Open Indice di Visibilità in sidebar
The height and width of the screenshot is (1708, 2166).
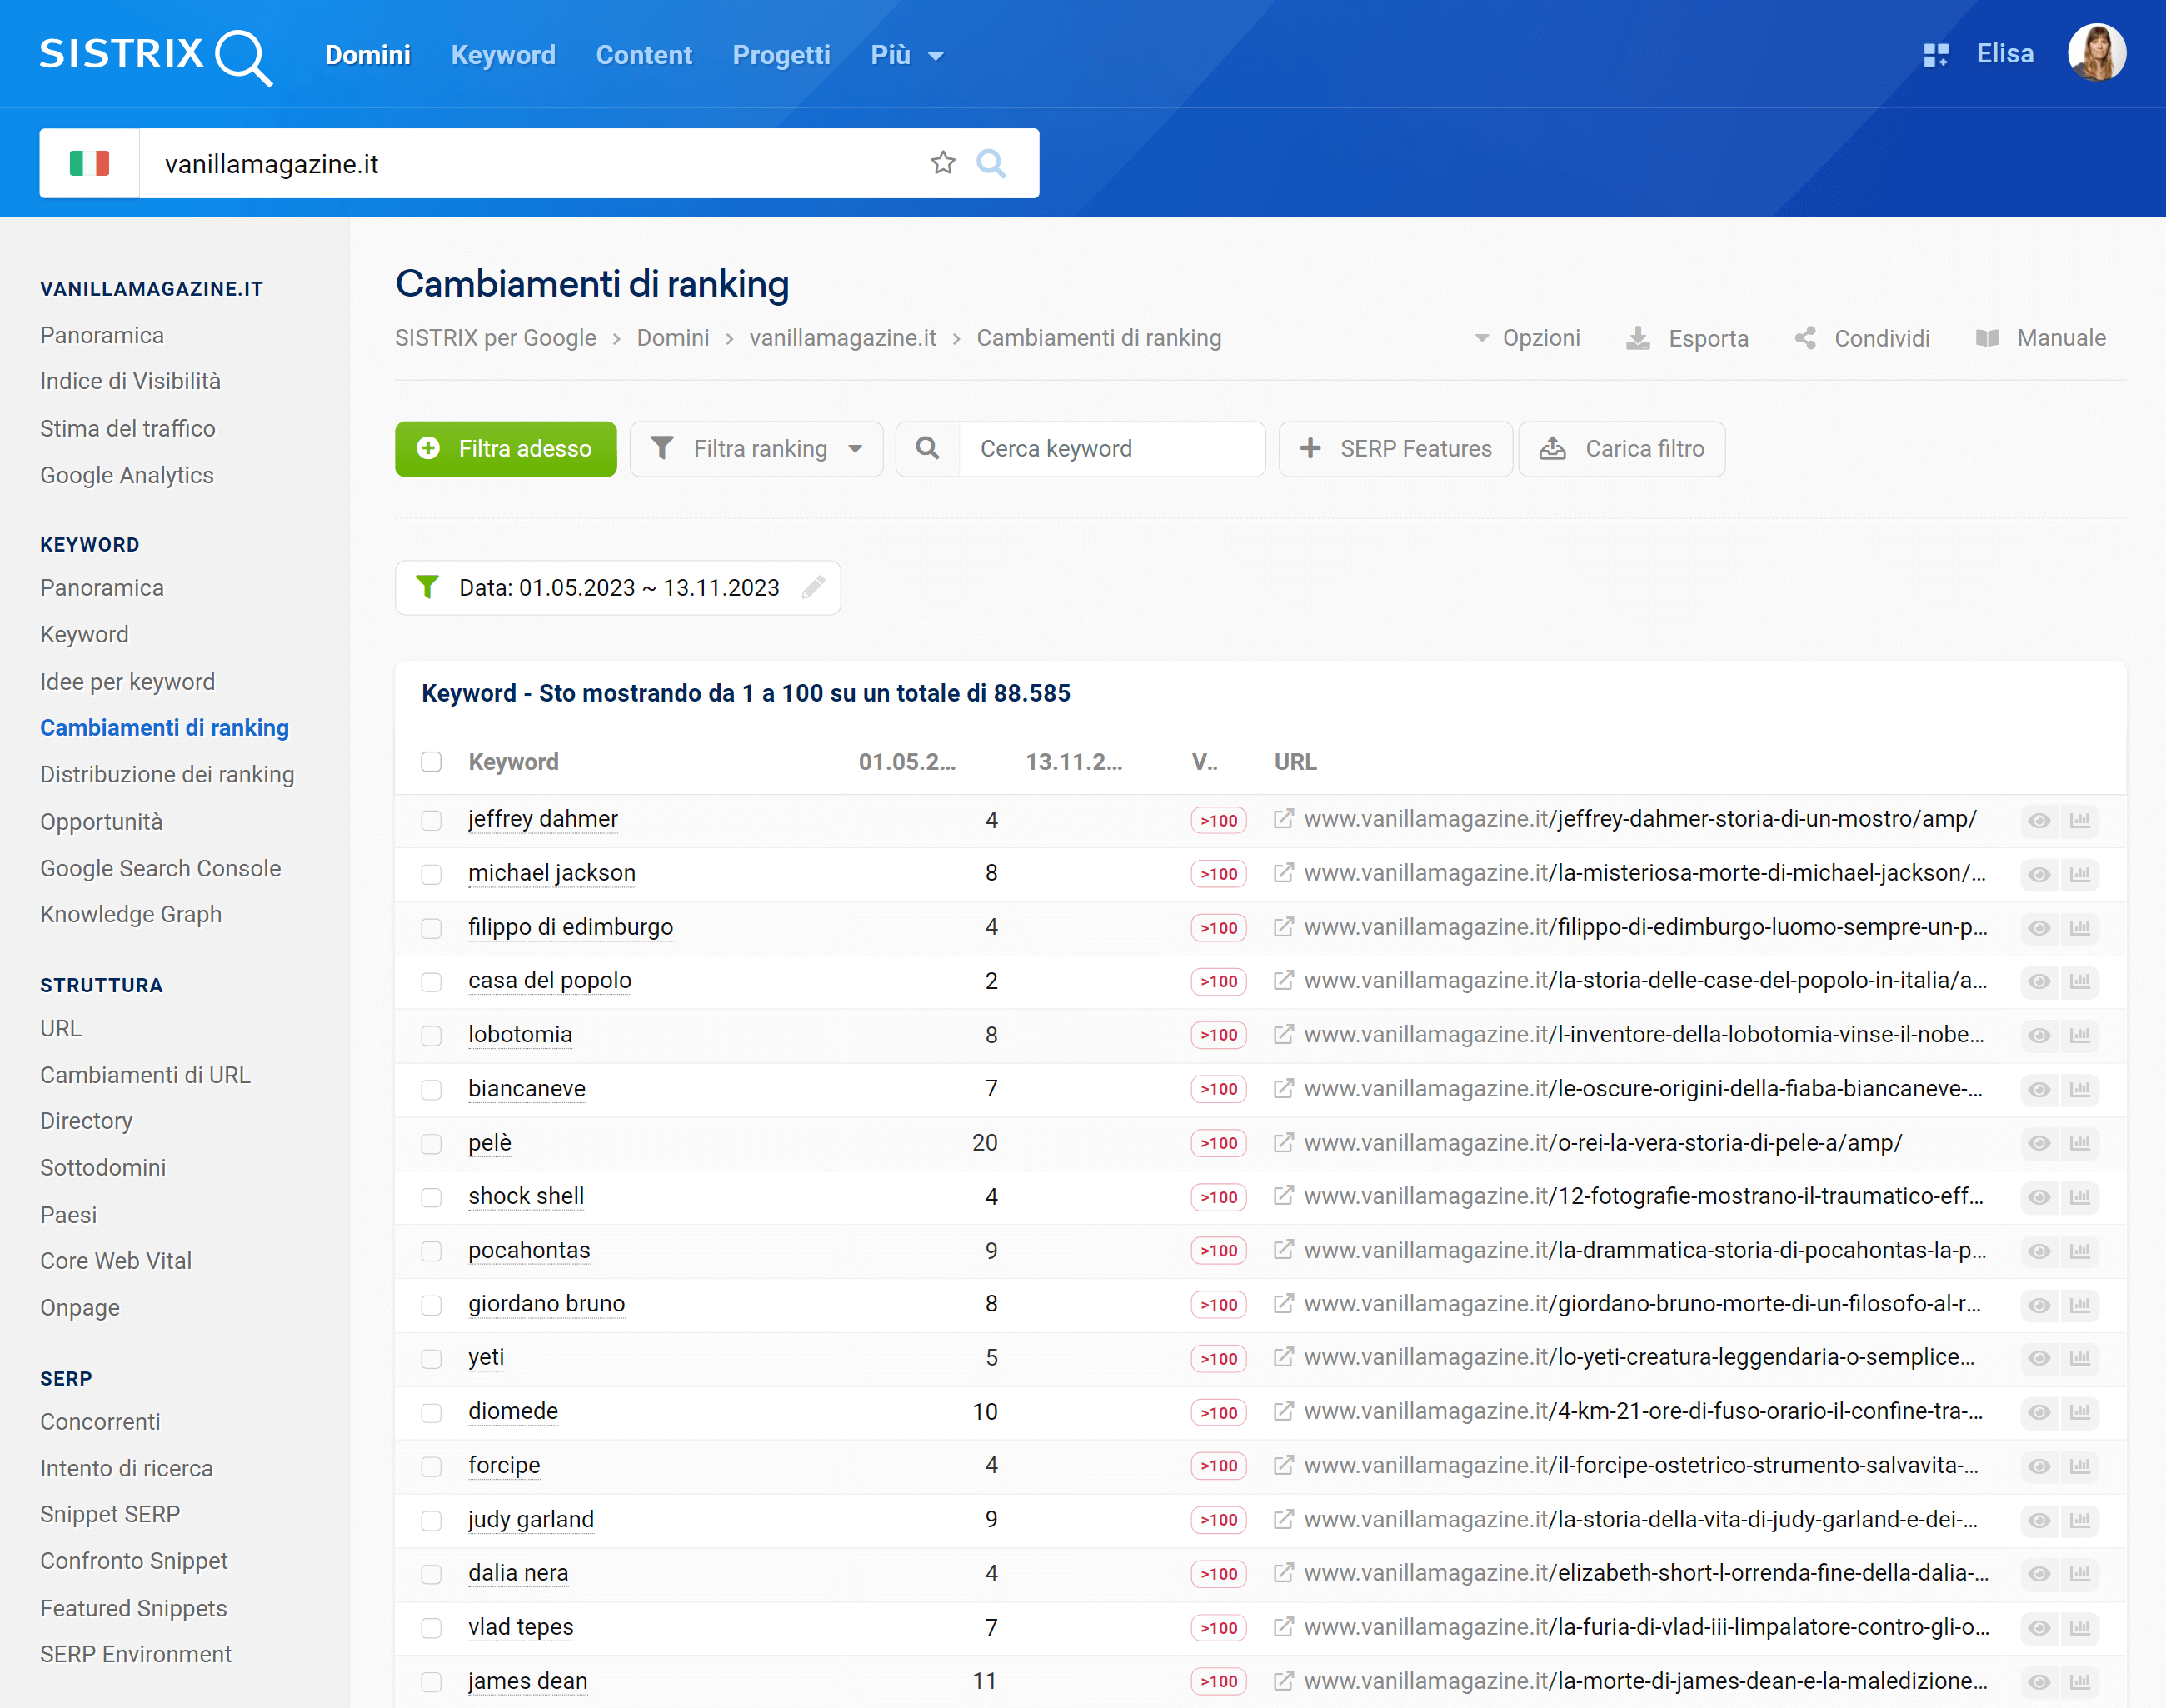(130, 381)
